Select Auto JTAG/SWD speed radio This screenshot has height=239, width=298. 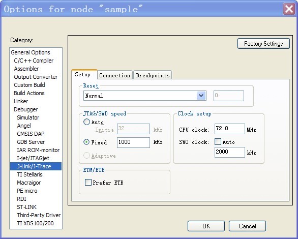coord(86,122)
